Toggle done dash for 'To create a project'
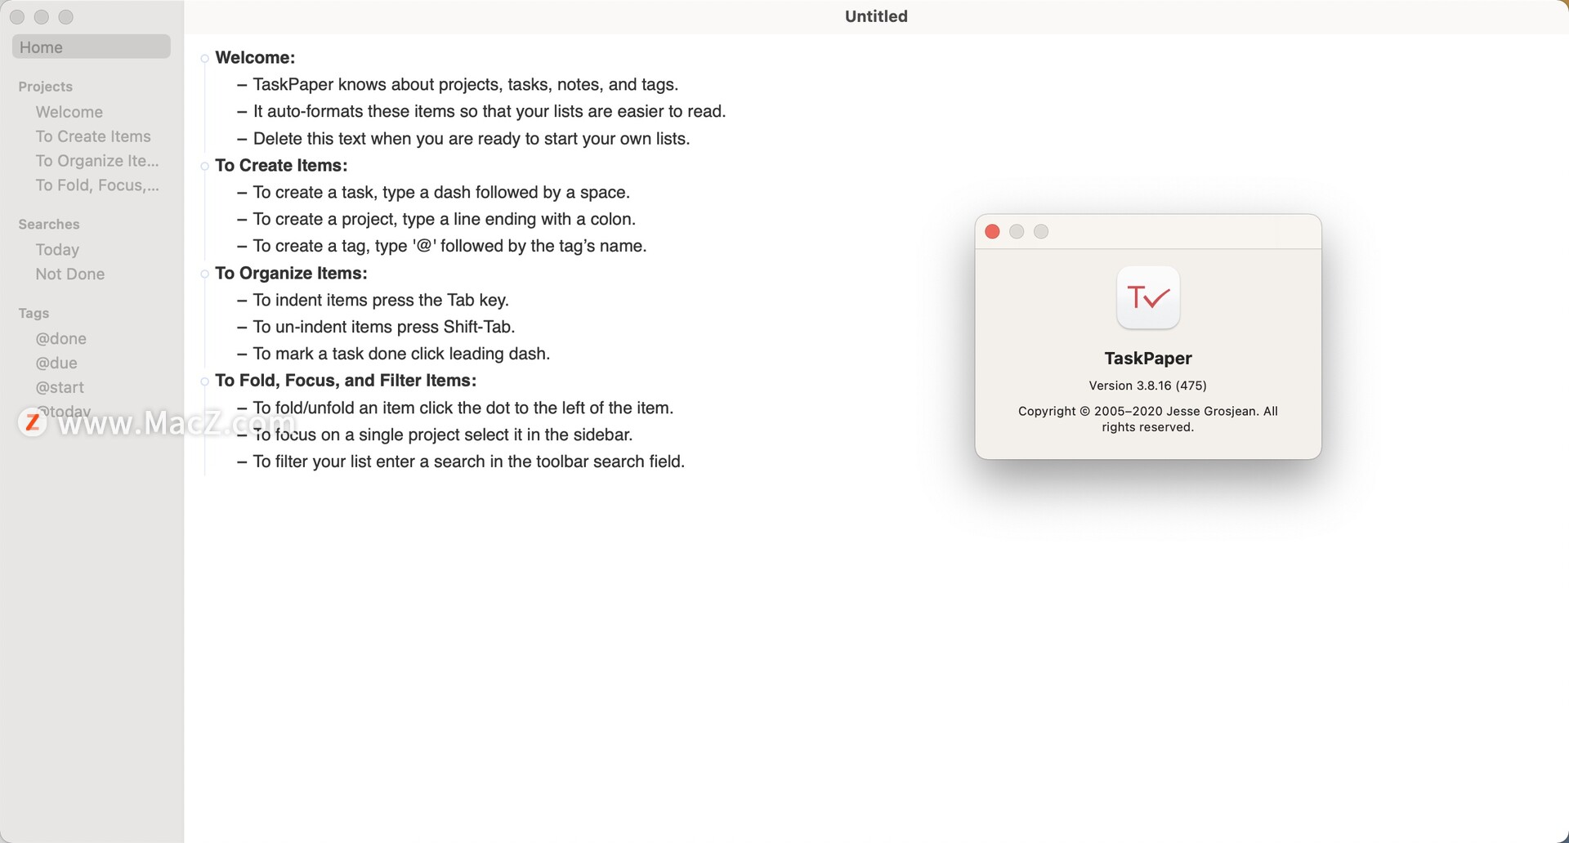 point(242,220)
